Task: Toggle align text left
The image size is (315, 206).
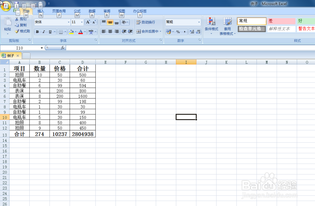Action: pyautogui.click(x=104, y=31)
